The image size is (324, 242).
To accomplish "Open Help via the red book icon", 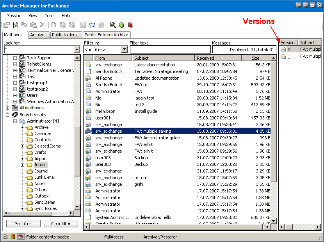I will coord(130,25).
